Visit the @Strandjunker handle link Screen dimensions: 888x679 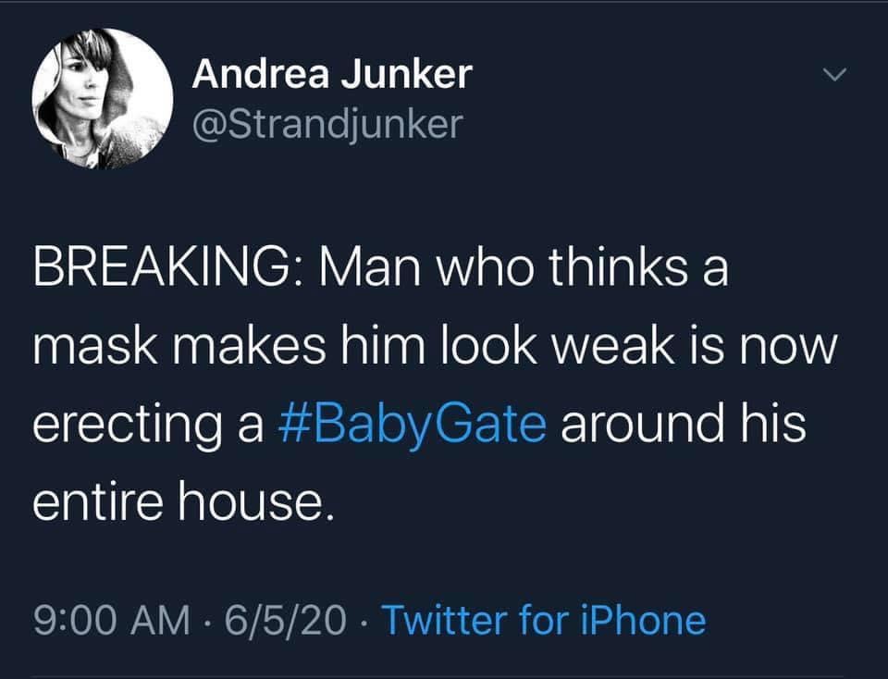(x=327, y=124)
